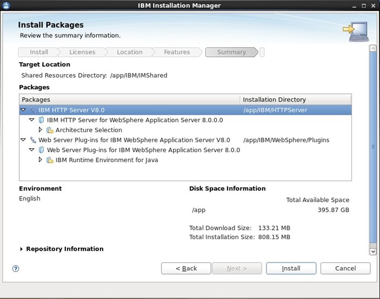Image resolution: width=380 pixels, height=299 pixels.
Task: Click the IBM HTTP Server 8.0.0.0 version icon
Action: (x=41, y=120)
